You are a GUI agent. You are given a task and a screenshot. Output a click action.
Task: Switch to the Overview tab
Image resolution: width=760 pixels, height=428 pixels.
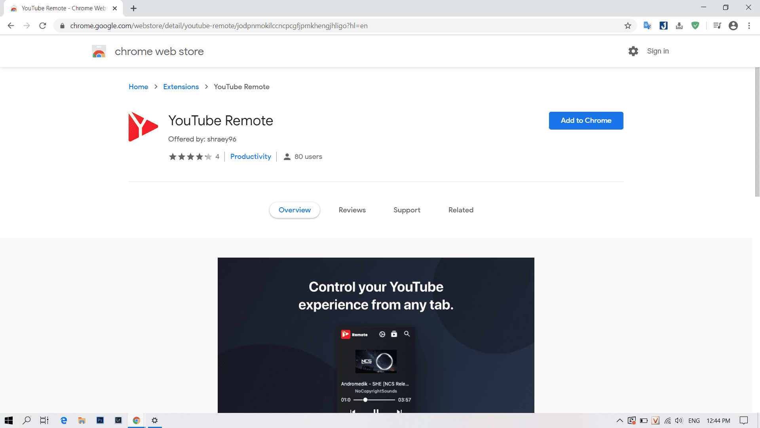(294, 210)
